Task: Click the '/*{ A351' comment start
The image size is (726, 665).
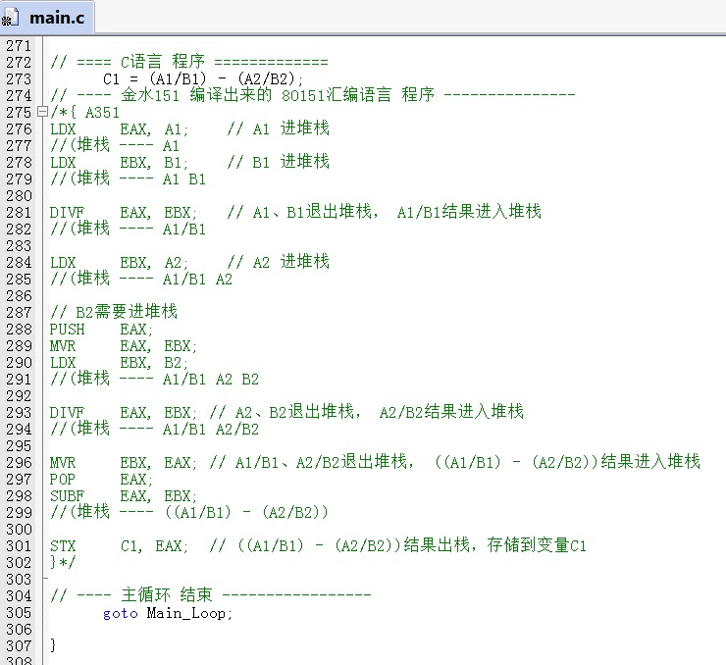Action: tap(84, 113)
